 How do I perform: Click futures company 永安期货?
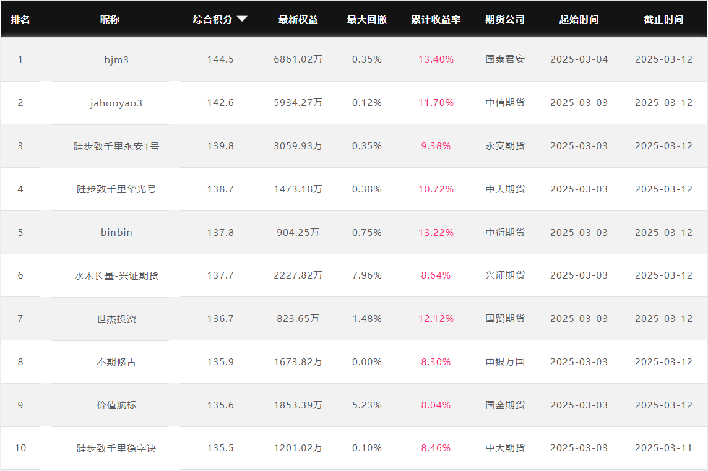click(x=505, y=146)
